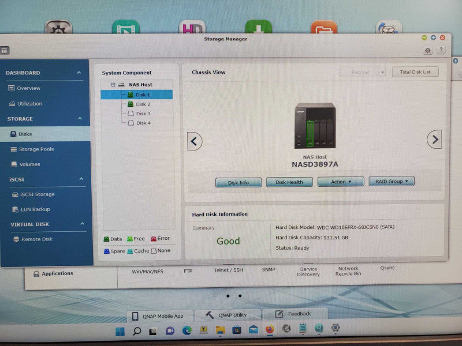Collapse the DASHBOARD section
The height and width of the screenshot is (346, 462).
[79, 73]
